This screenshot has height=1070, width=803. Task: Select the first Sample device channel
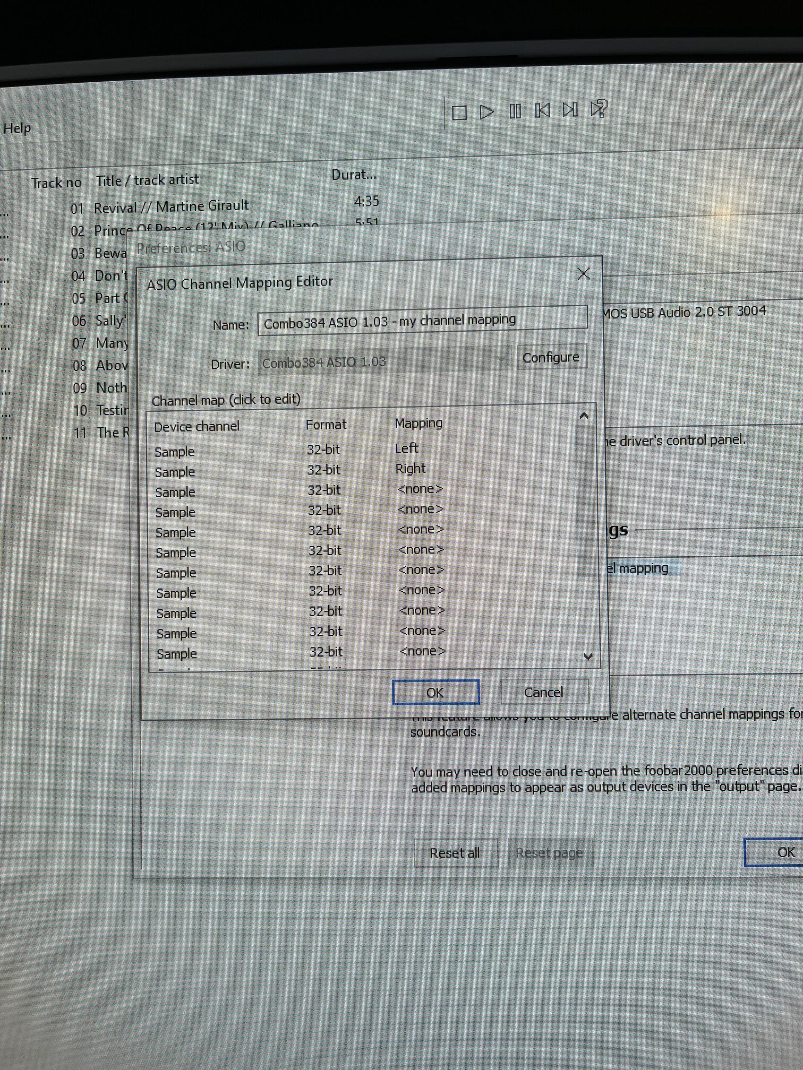(x=175, y=452)
